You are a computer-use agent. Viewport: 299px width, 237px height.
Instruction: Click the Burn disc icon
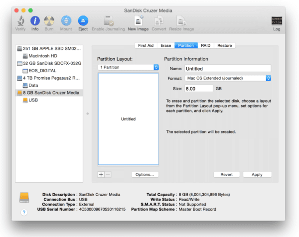[x=49, y=21]
